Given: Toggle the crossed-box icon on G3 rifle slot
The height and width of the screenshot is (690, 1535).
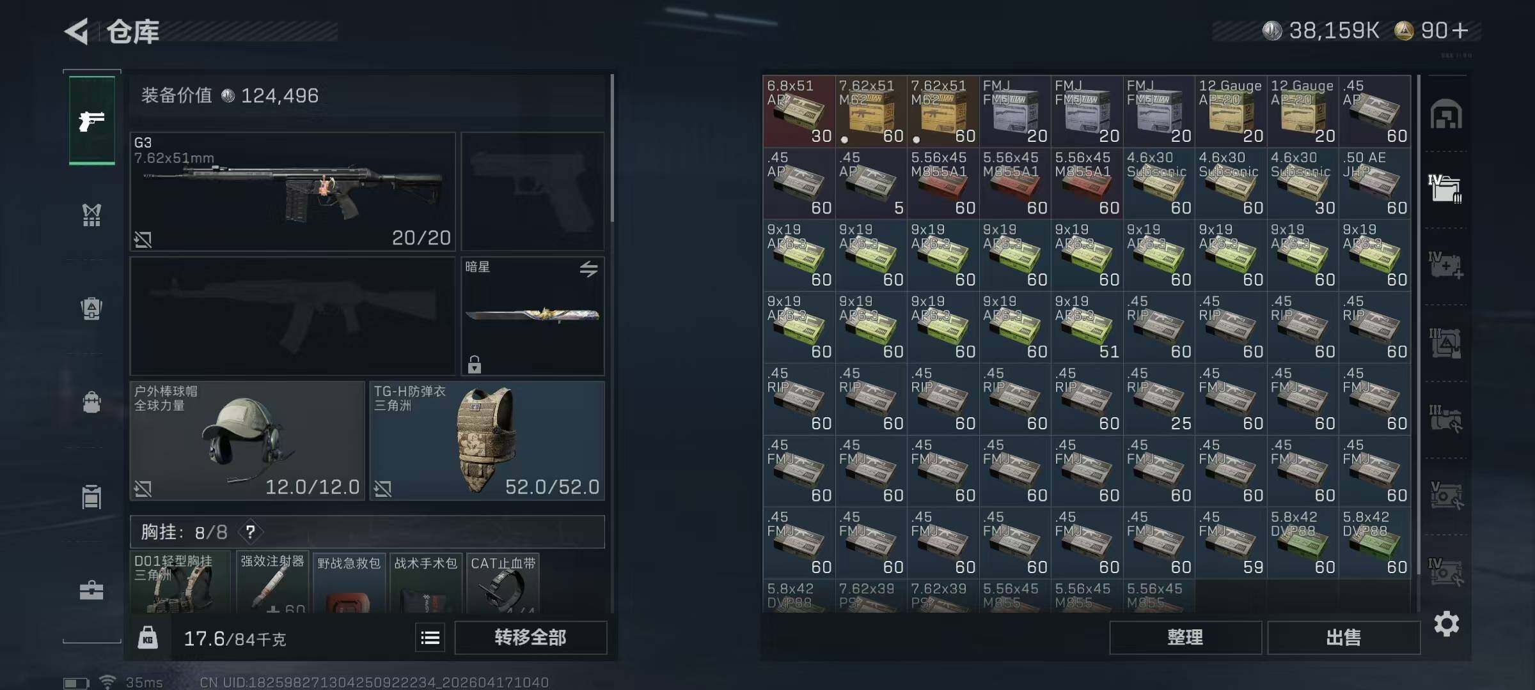Looking at the screenshot, I should click(x=143, y=240).
